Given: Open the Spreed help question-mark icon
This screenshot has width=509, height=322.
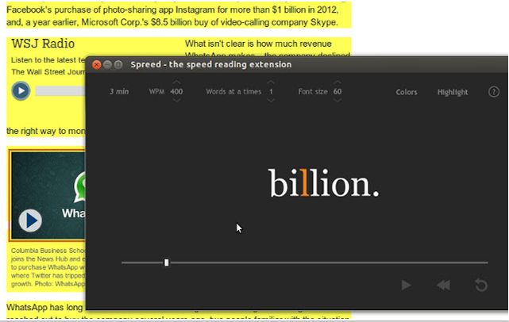Looking at the screenshot, I should 494,92.
